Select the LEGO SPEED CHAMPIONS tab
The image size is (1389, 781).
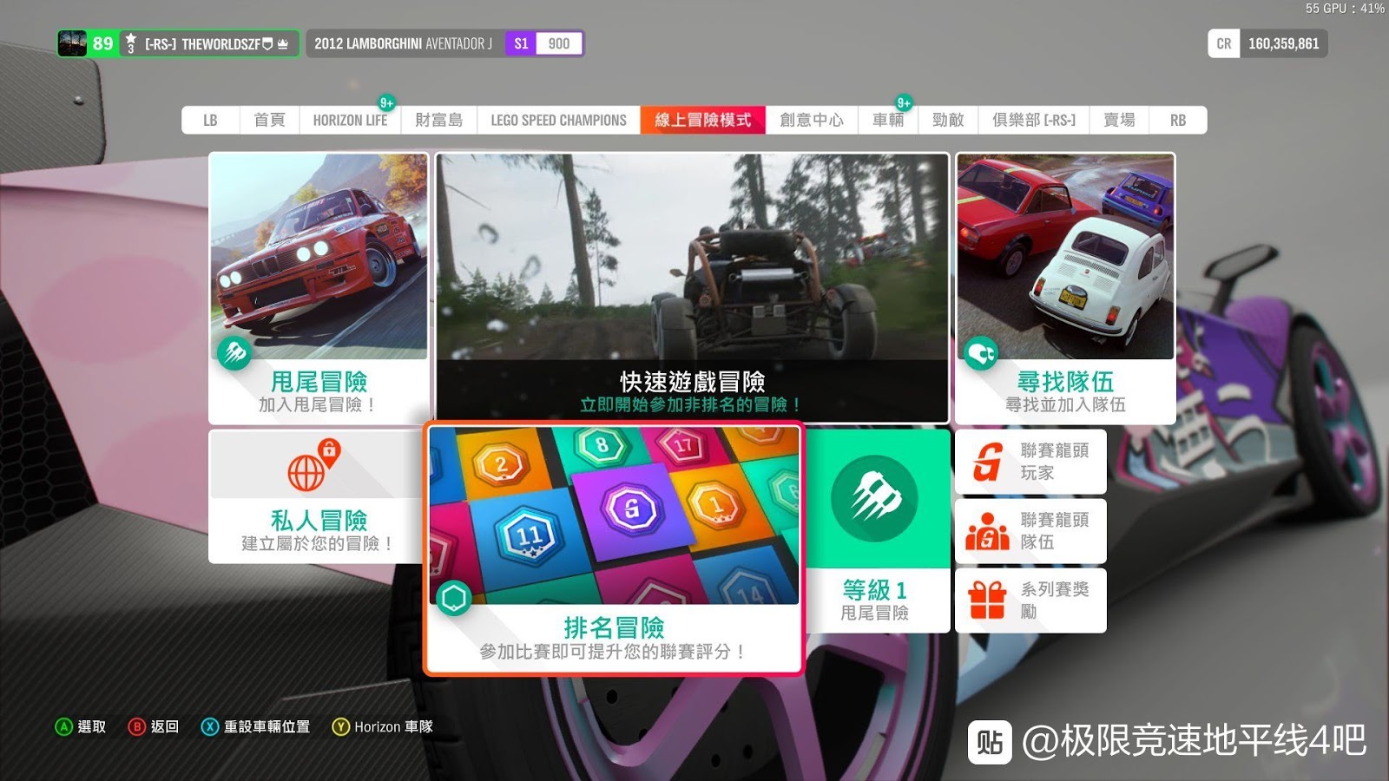coord(558,120)
